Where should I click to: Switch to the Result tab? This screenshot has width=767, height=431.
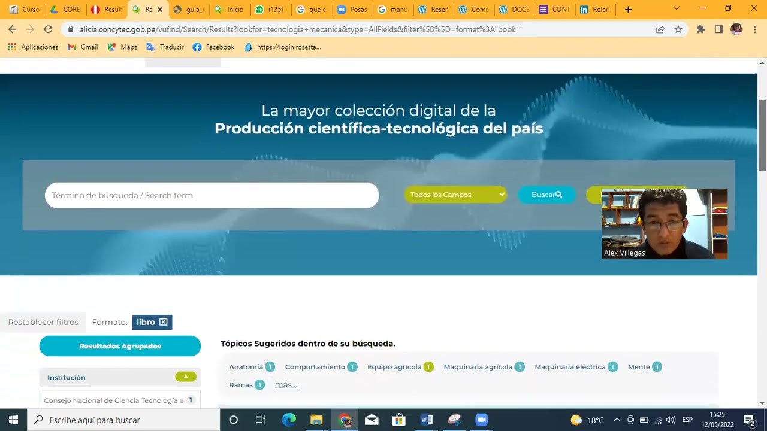(x=107, y=10)
